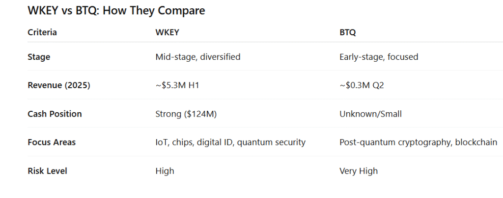Click the 'BTQ' column header in the table
The width and height of the screenshot is (503, 198).
tap(348, 33)
